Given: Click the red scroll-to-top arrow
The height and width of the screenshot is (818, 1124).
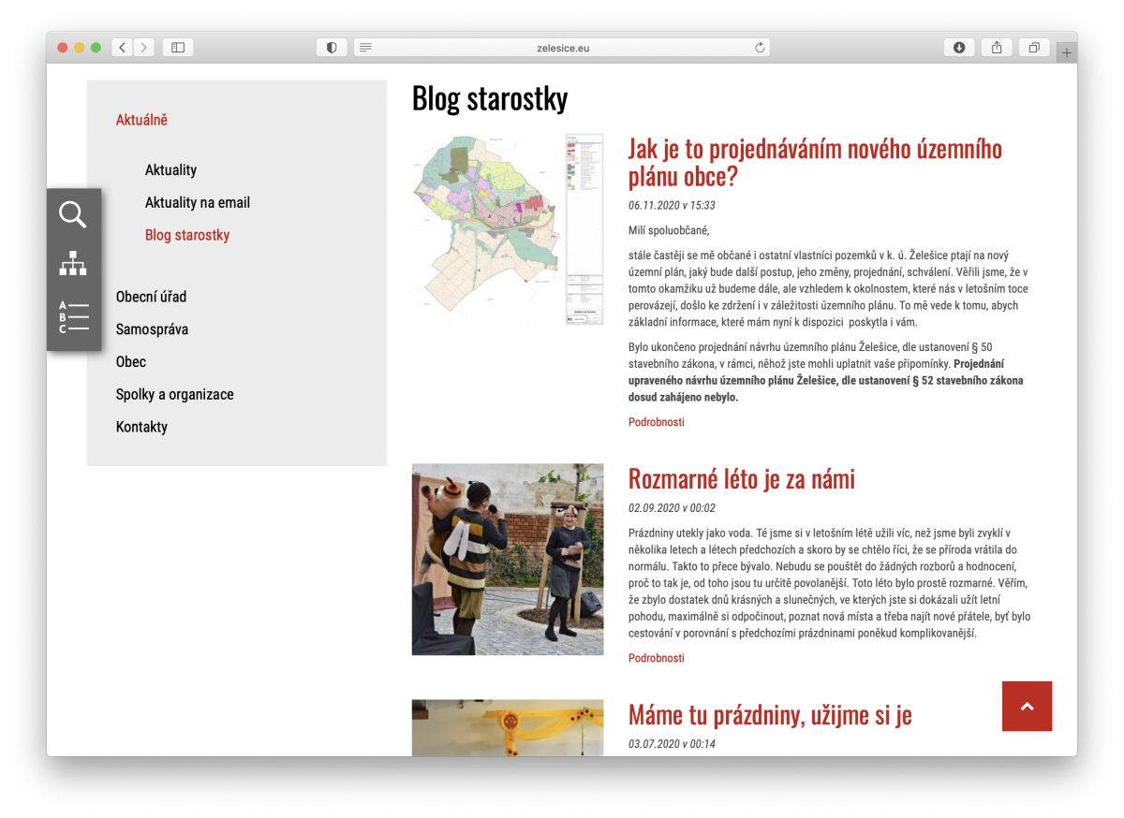Looking at the screenshot, I should (x=1027, y=706).
